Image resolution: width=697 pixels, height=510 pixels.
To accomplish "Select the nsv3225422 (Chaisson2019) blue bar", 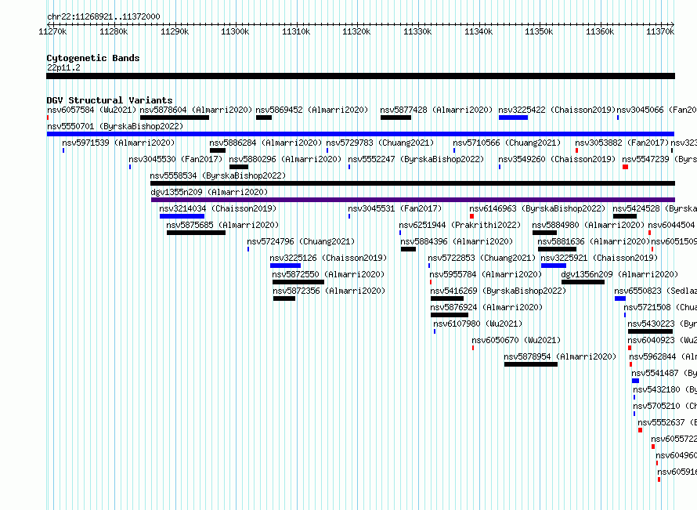I will 513,118.
